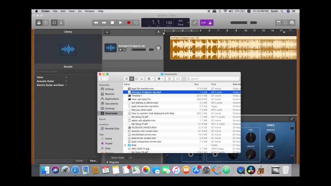The width and height of the screenshot is (331, 186).
Task: Add a new track with plus button
Action: pos(107,32)
